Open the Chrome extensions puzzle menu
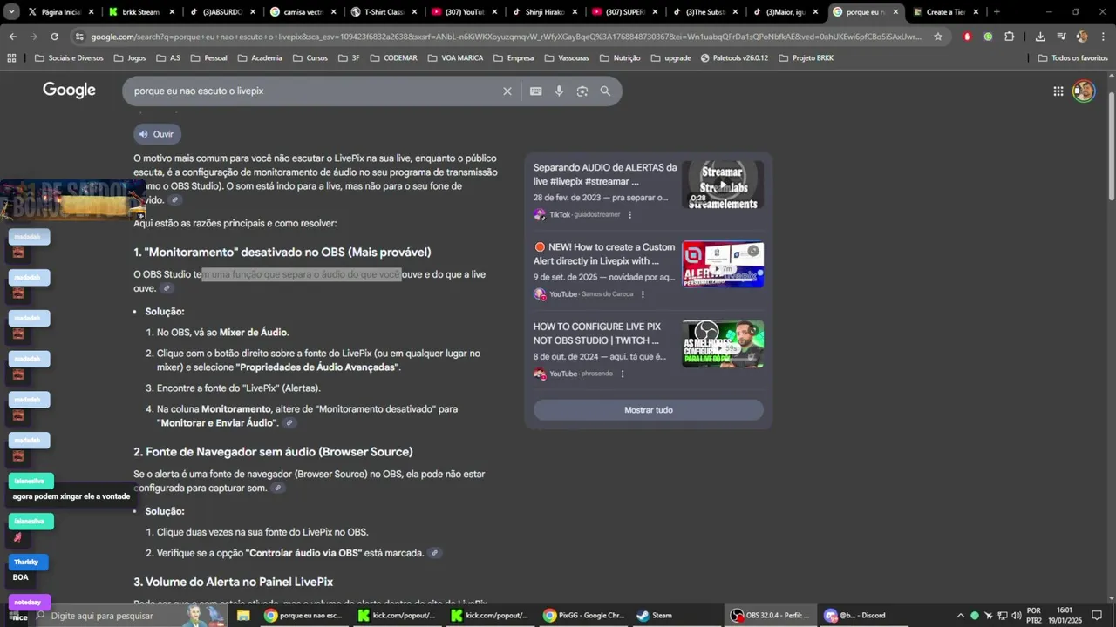 [1009, 37]
